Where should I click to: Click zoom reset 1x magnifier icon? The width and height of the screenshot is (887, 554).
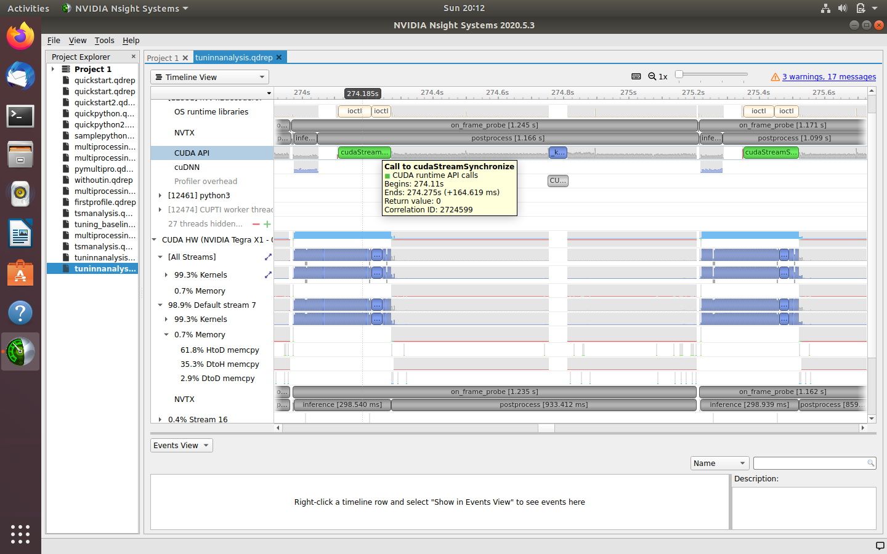[652, 76]
